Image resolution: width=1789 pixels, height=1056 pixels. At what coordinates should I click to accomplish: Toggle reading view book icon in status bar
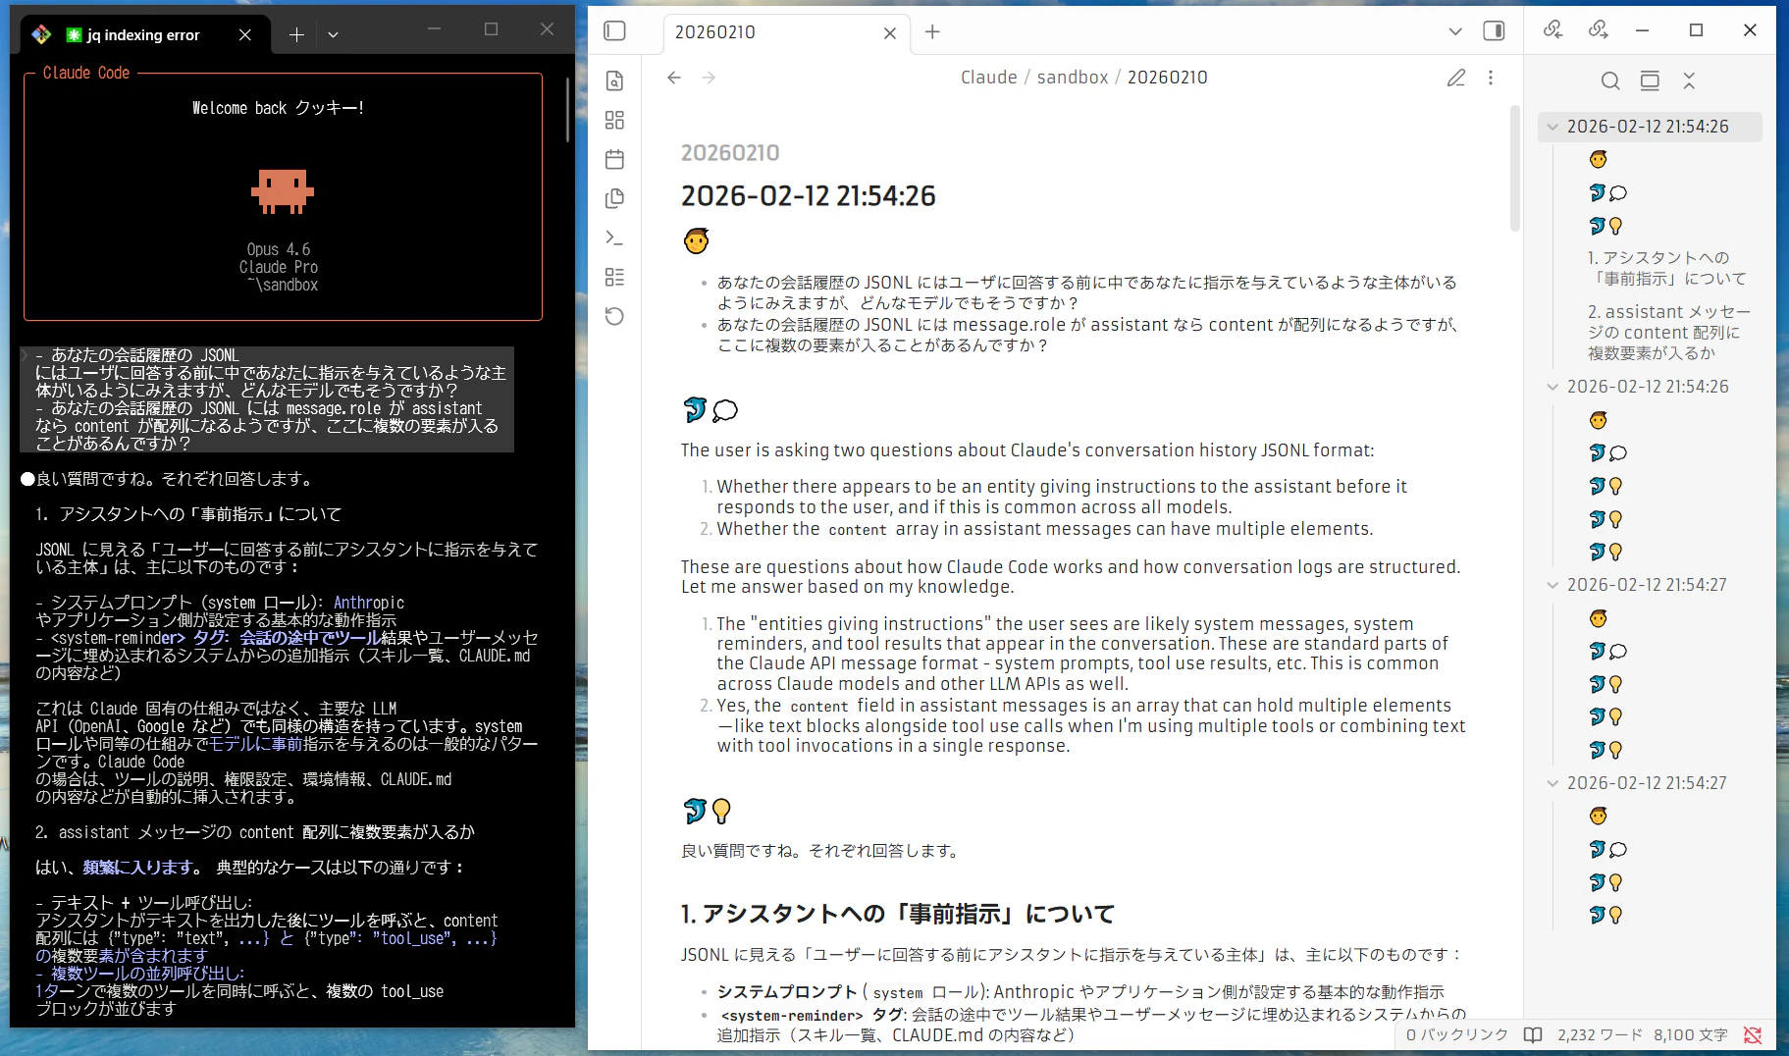pos(1533,1035)
